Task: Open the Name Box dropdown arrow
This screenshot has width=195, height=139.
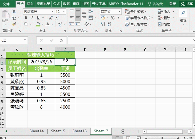Action: point(25,40)
